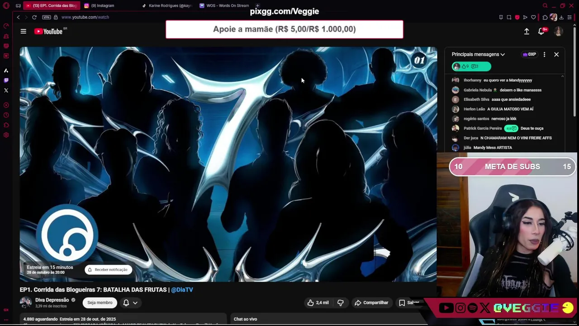Open the browser downloads icon
579x326 pixels.
pos(561,17)
